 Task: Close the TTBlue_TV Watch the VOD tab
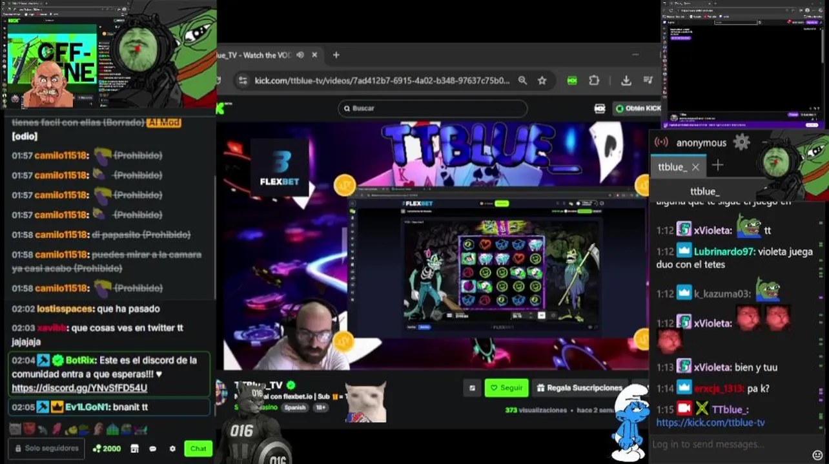(x=314, y=55)
